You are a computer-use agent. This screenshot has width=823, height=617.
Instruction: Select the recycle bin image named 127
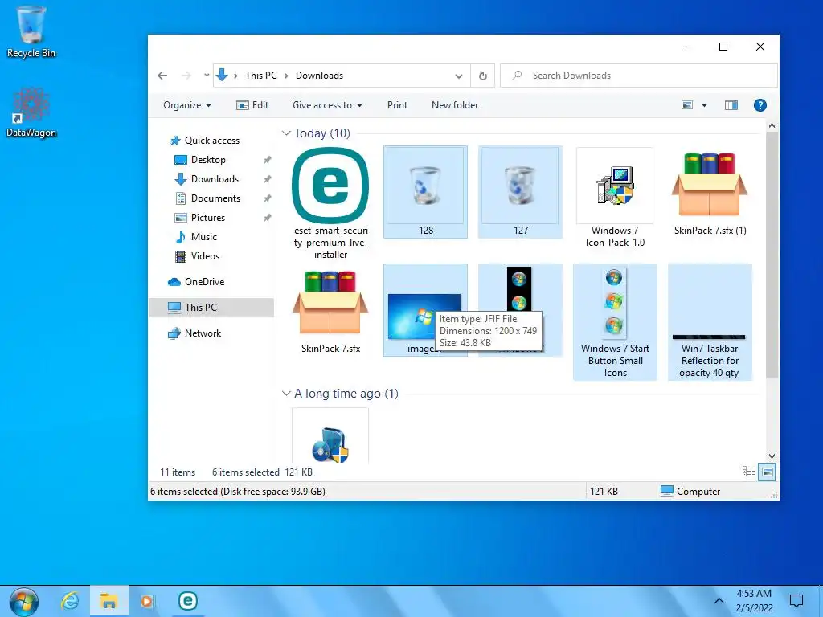click(x=520, y=191)
